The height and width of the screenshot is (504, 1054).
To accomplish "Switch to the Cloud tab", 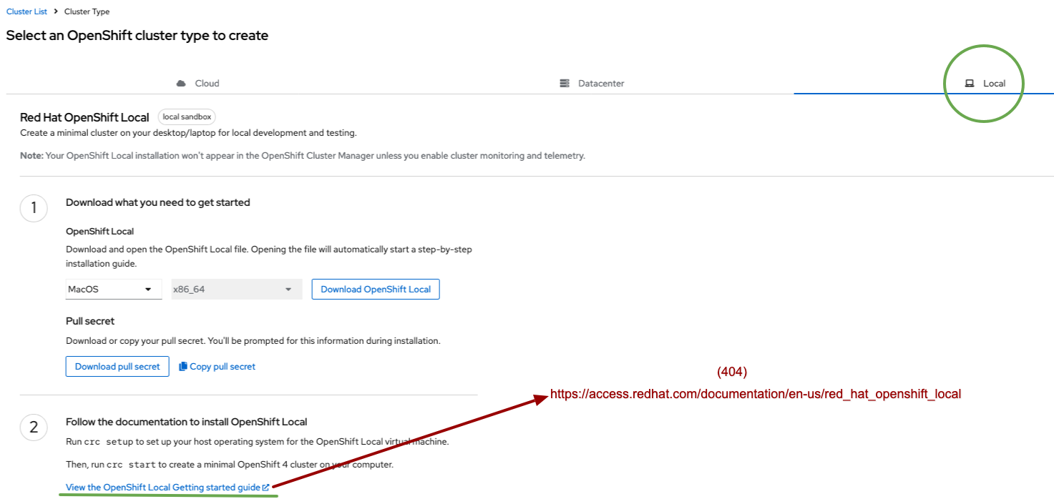I will [207, 84].
